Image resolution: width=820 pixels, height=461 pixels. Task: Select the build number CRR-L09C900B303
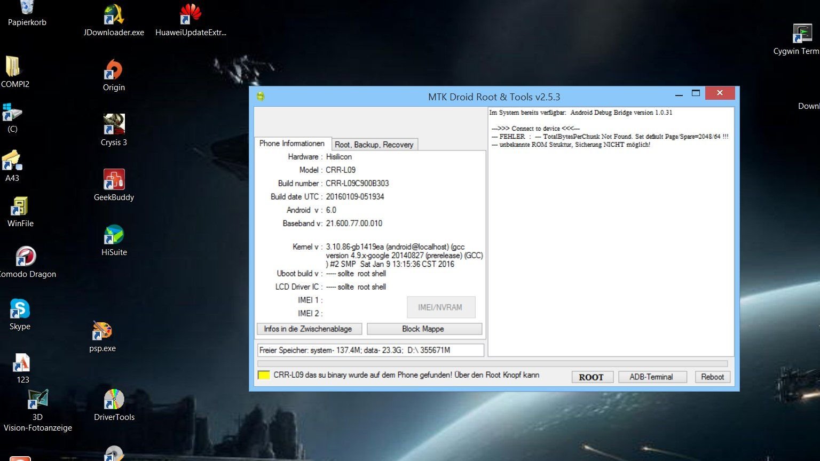357,183
